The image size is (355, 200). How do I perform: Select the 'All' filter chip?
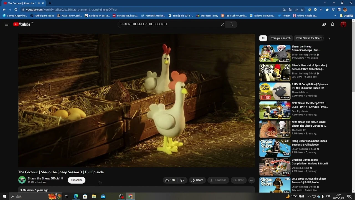(x=263, y=38)
